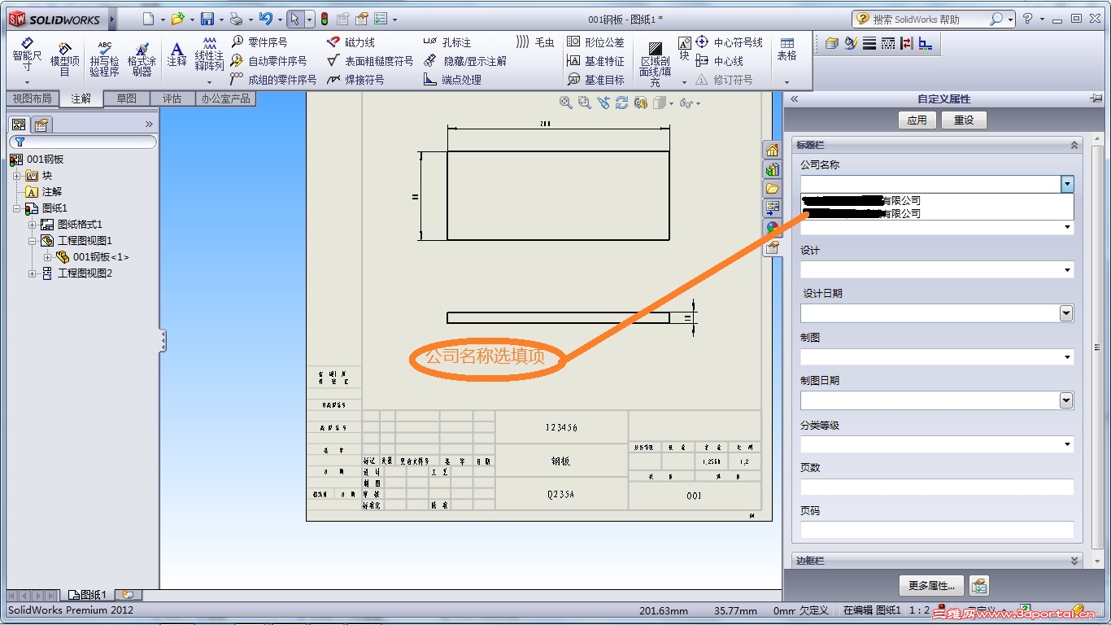Add a Balloon (零件序号) annotation

259,42
